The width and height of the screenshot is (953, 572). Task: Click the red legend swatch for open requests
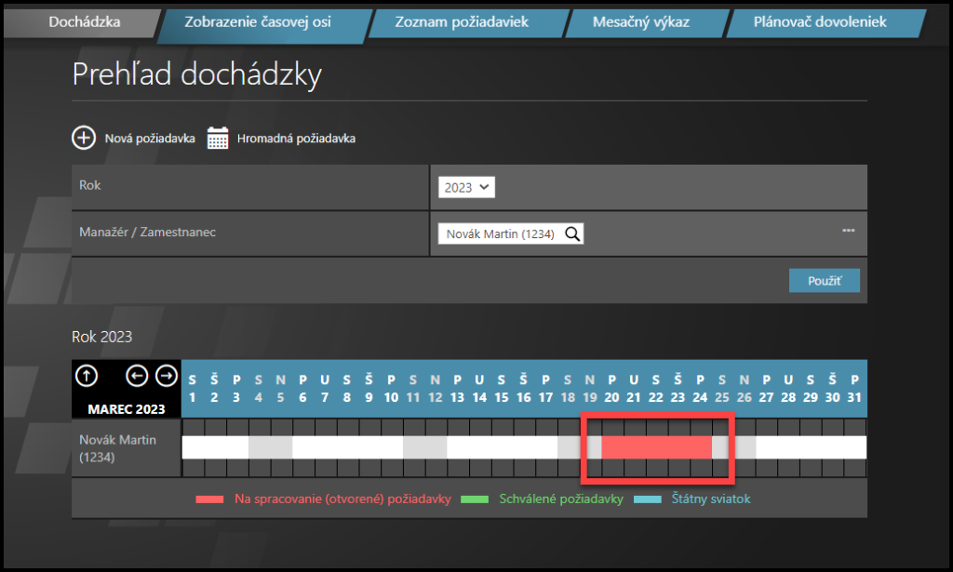pos(209,499)
